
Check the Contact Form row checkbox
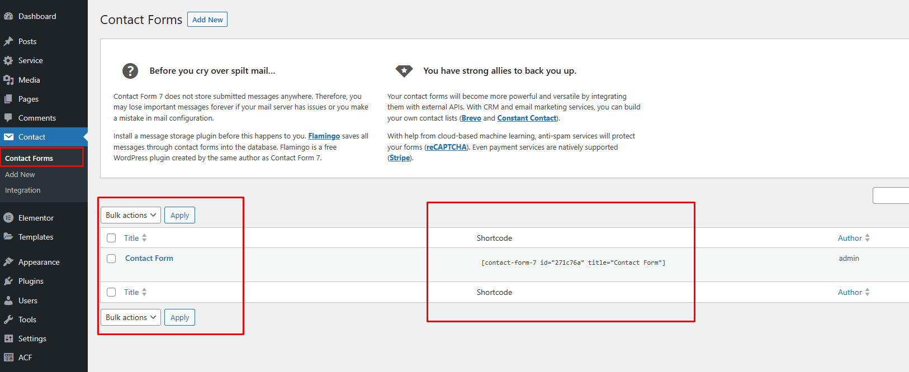111,259
